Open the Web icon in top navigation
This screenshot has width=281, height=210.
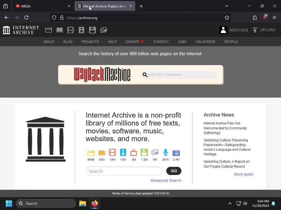(x=48, y=30)
